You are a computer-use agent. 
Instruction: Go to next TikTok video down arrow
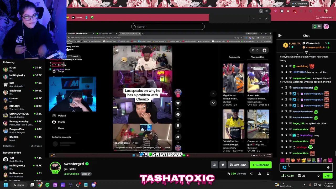(213, 103)
